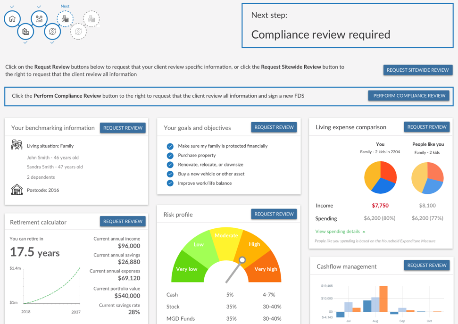Click the tall orange August cashflow bar

tap(383, 299)
